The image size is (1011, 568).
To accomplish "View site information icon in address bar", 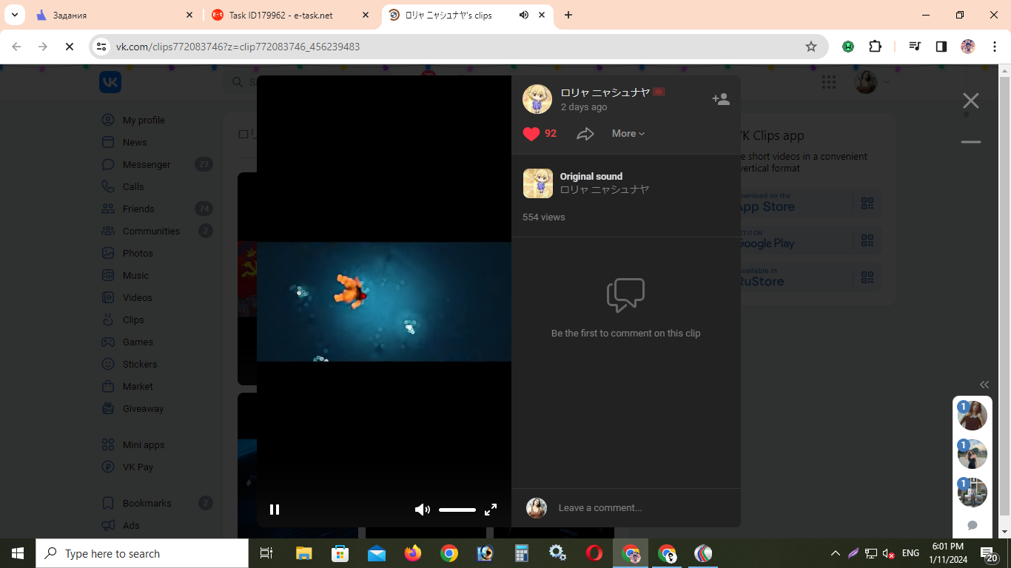I will (x=101, y=47).
